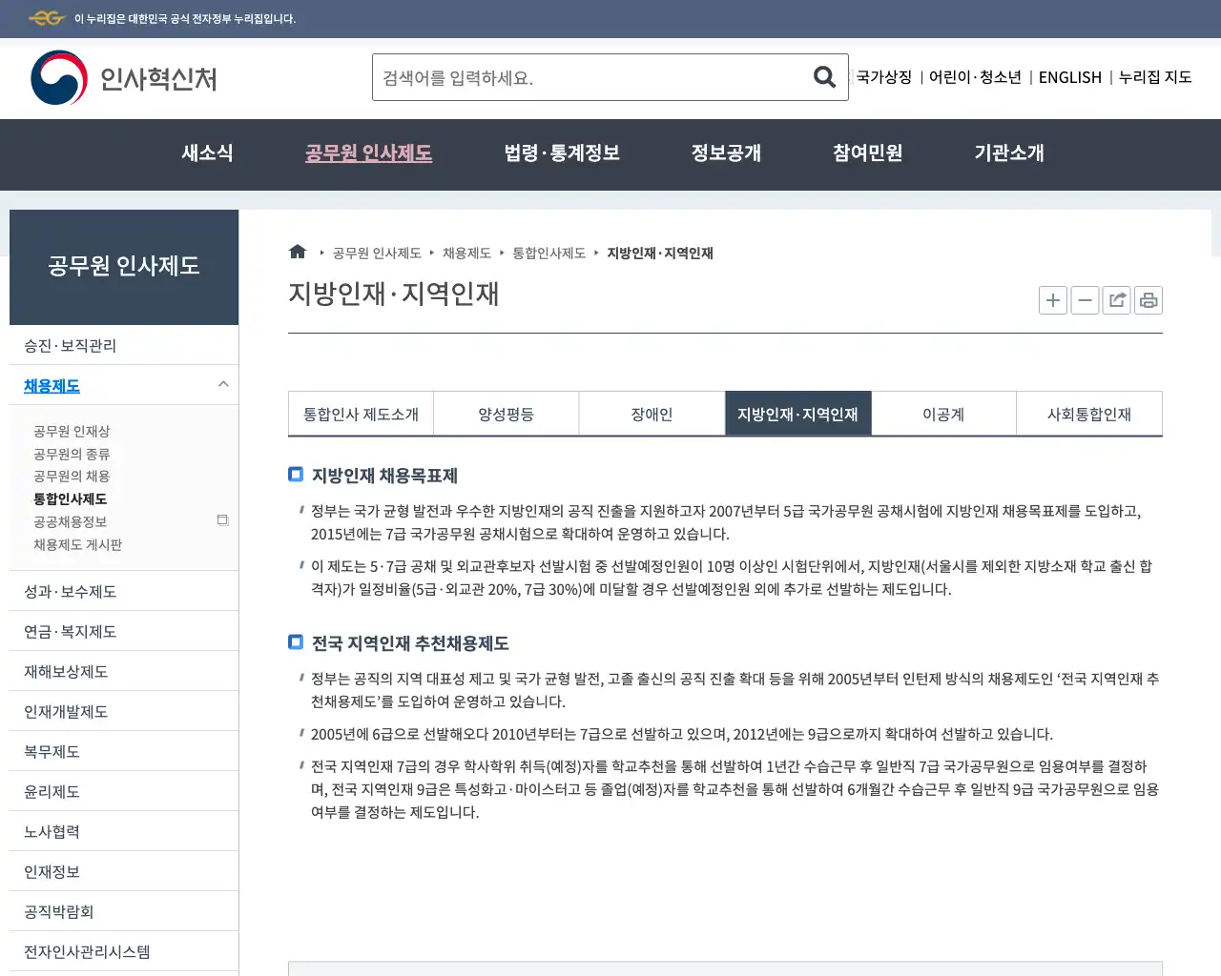
Task: Shrink text with the minus icon
Action: tap(1085, 300)
